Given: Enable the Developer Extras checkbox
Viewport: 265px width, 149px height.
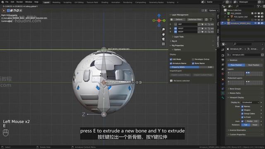Looking at the screenshot, I should [193, 59].
